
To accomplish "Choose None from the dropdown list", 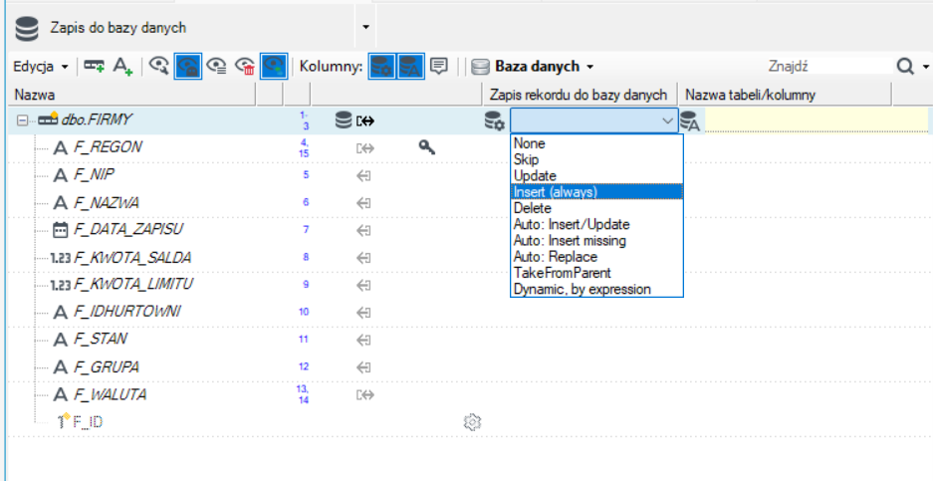I will pyautogui.click(x=596, y=143).
